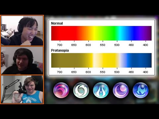159x119 pixels.
Task: Click the 700 label under Protanopia spectrum
Action: click(60, 72)
